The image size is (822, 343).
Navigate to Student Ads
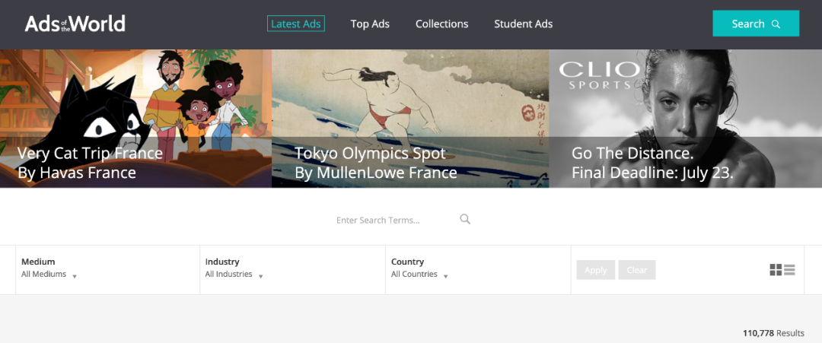pyautogui.click(x=523, y=24)
